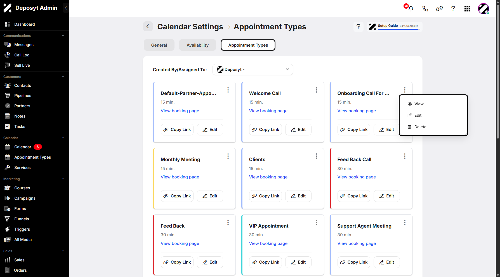Copy link for Default-Partner-Appo... card
Viewport: 500px width, 277px height.
pos(177,130)
